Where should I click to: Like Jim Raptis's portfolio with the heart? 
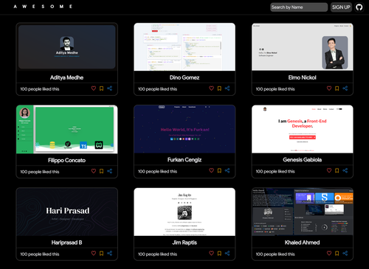(x=211, y=253)
